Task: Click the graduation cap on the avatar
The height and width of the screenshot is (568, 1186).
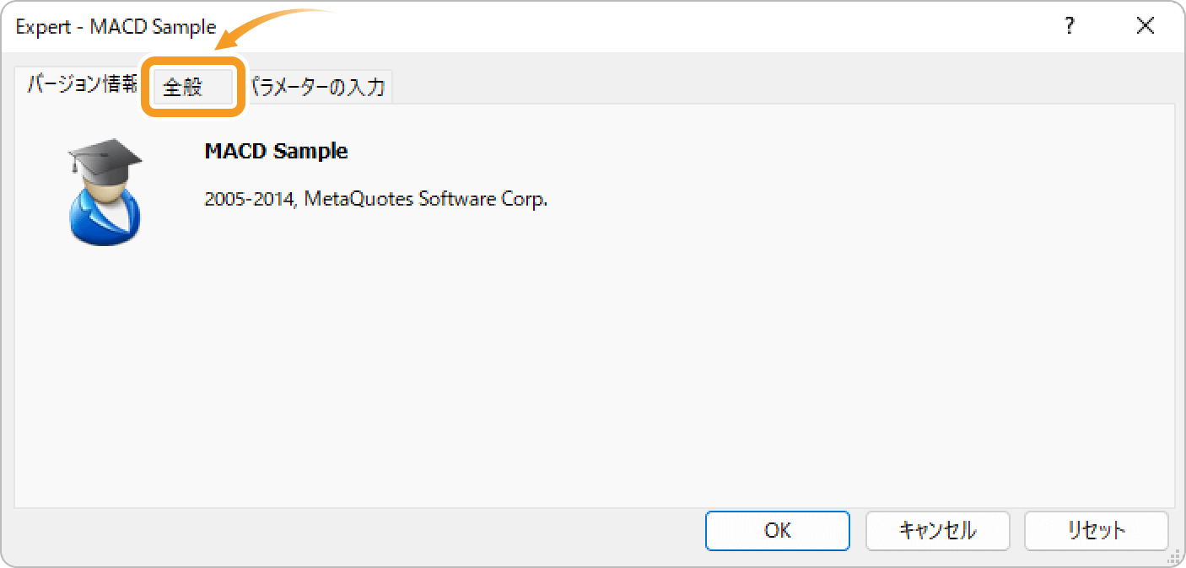Action: tap(105, 156)
